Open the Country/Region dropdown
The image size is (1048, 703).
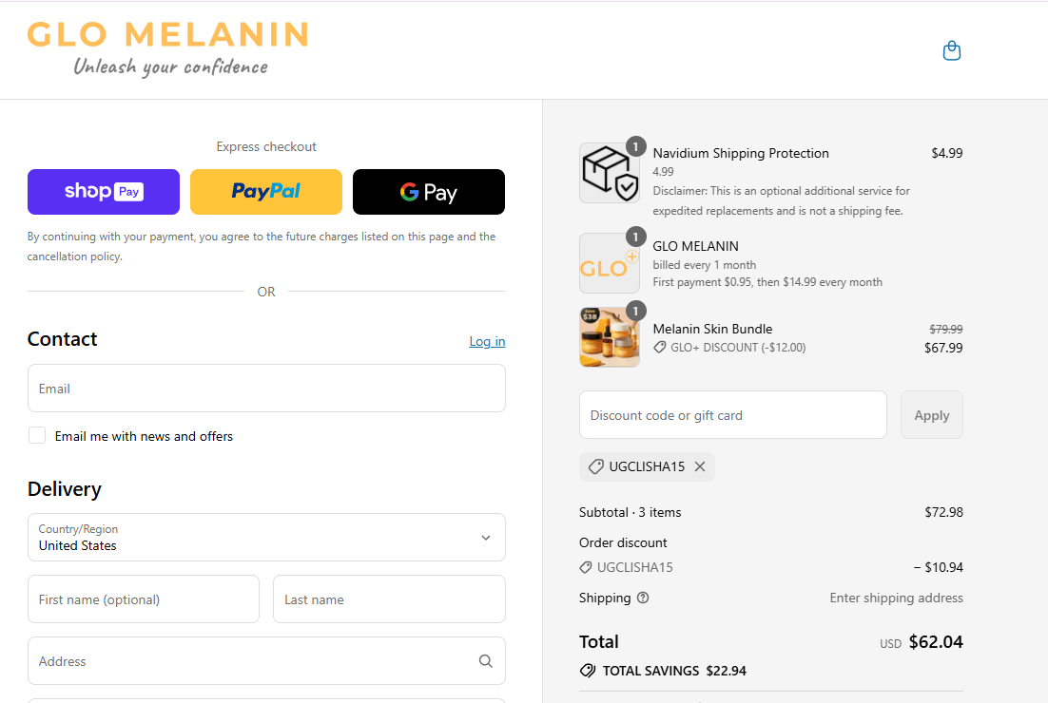coord(266,538)
